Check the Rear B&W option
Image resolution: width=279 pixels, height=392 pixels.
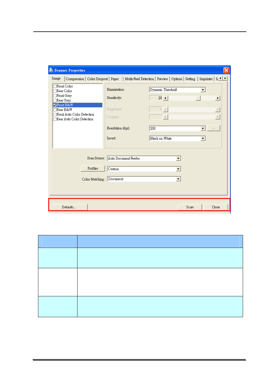(x=55, y=110)
